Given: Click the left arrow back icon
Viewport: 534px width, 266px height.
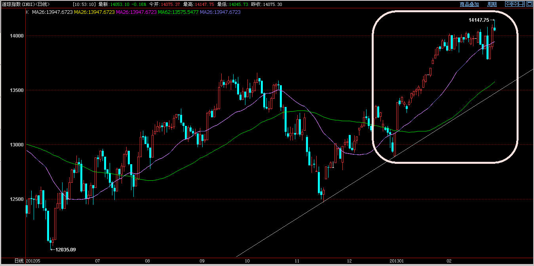Looking at the screenshot, I should point(508,4).
